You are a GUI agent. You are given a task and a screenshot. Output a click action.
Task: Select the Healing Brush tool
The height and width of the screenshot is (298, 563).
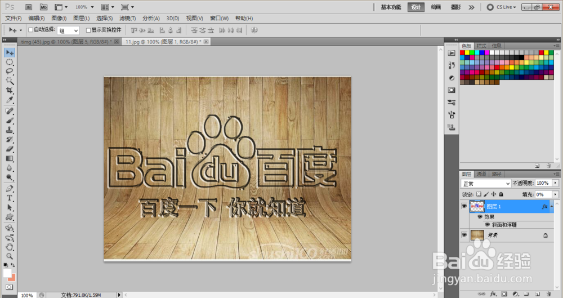pyautogui.click(x=10, y=111)
